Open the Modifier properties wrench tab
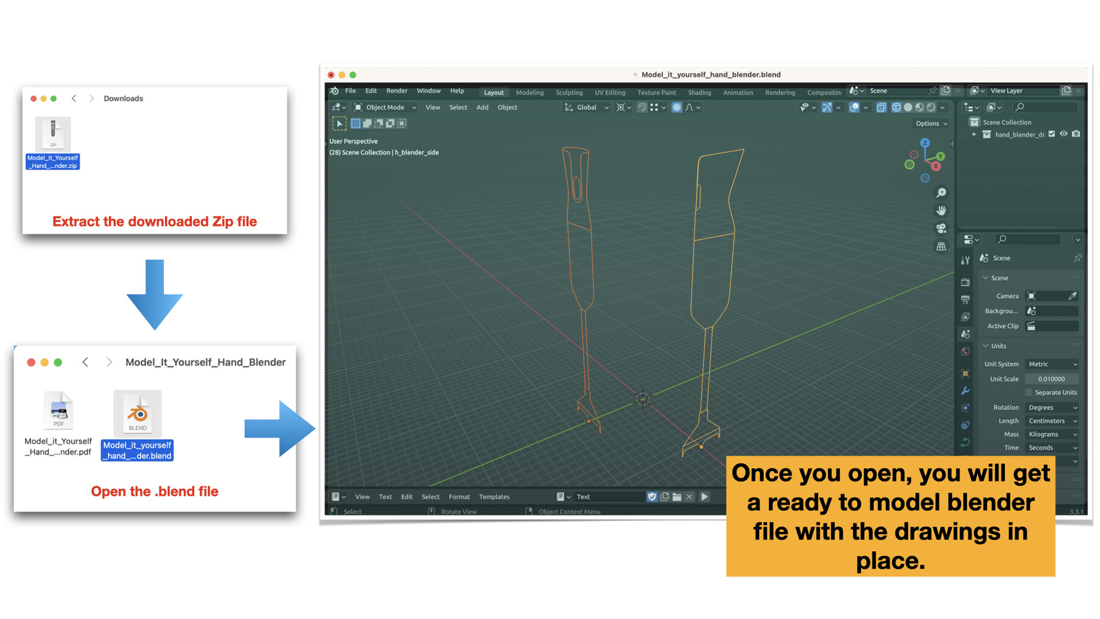This screenshot has width=1100, height=619. point(966,390)
